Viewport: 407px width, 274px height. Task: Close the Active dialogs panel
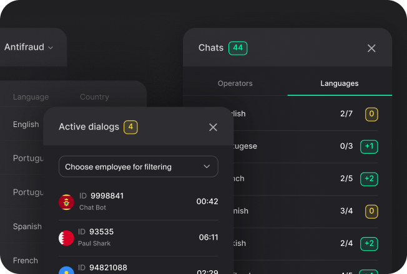coord(213,127)
